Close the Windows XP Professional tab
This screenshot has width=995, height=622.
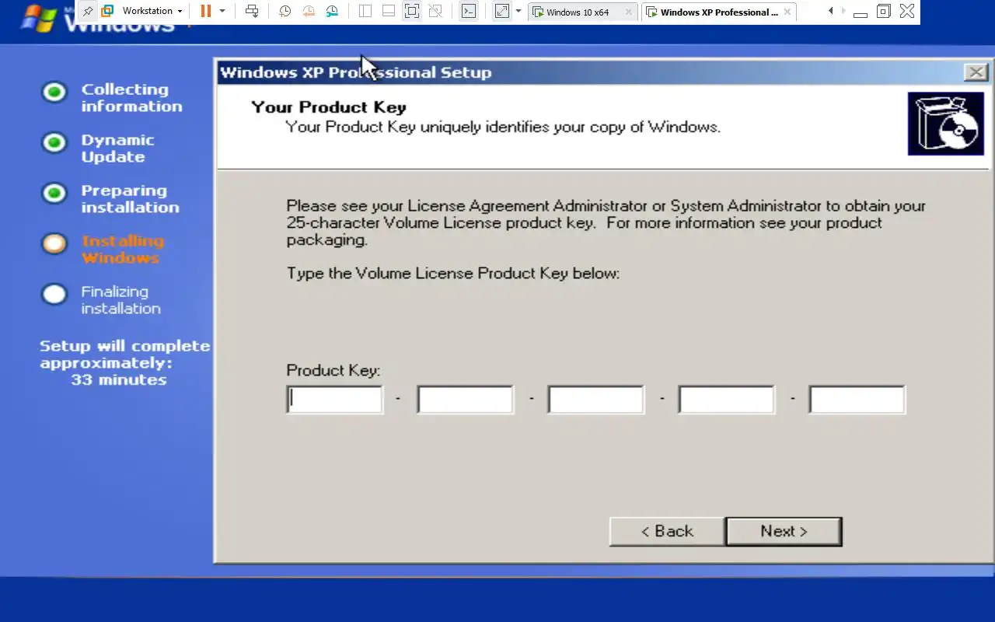(x=787, y=12)
